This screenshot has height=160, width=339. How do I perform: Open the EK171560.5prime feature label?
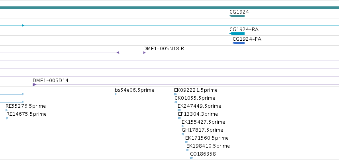click(207, 138)
